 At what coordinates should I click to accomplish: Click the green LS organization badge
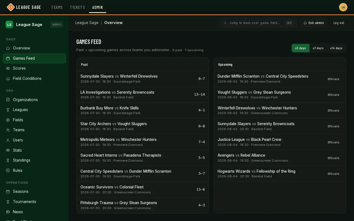point(9,25)
